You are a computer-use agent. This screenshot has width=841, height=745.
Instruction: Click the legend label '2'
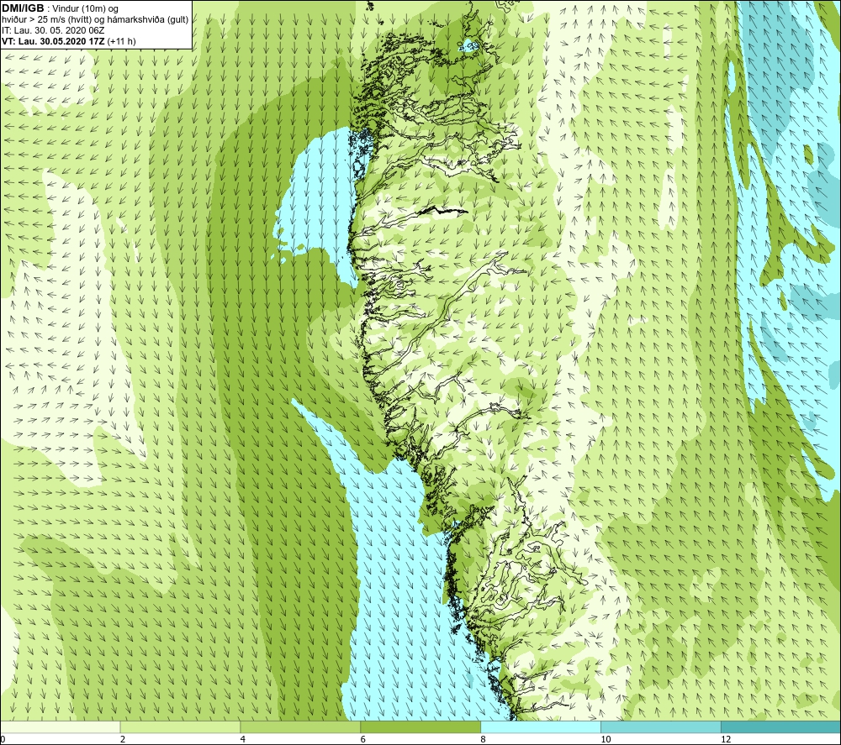[123, 740]
